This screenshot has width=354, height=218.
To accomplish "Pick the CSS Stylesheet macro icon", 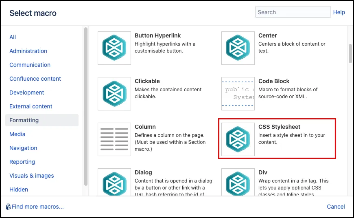I will 238,139.
